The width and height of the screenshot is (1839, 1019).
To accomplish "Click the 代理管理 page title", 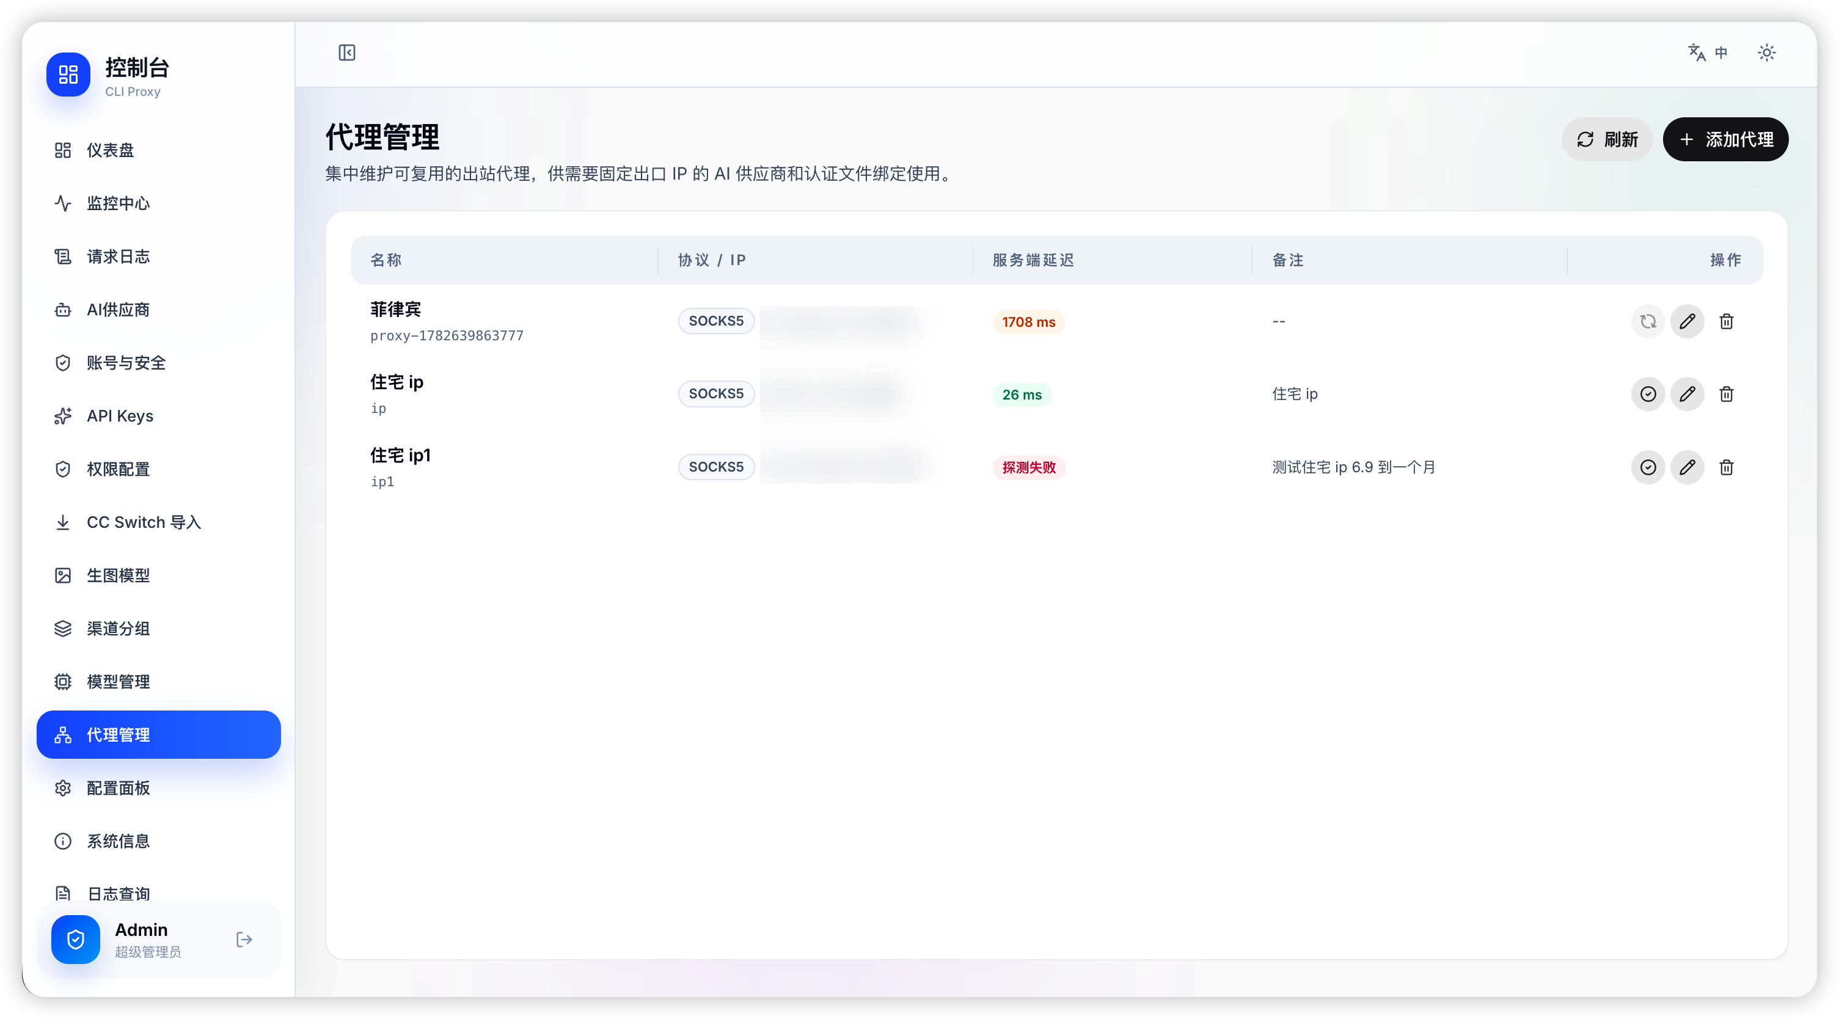I will pos(382,137).
